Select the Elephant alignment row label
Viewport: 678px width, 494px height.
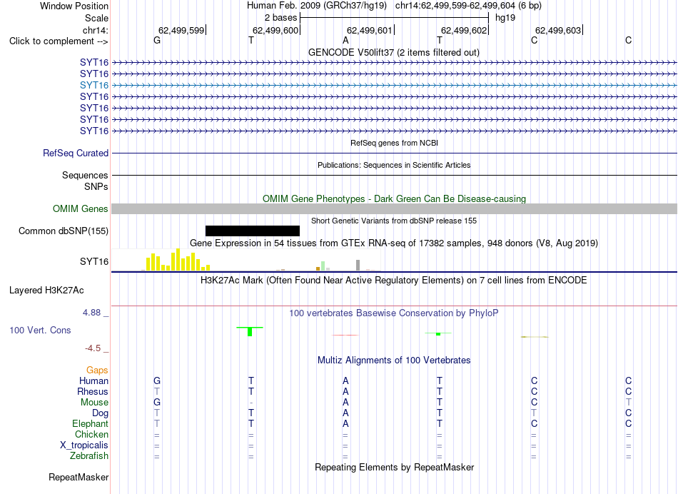[x=90, y=423]
